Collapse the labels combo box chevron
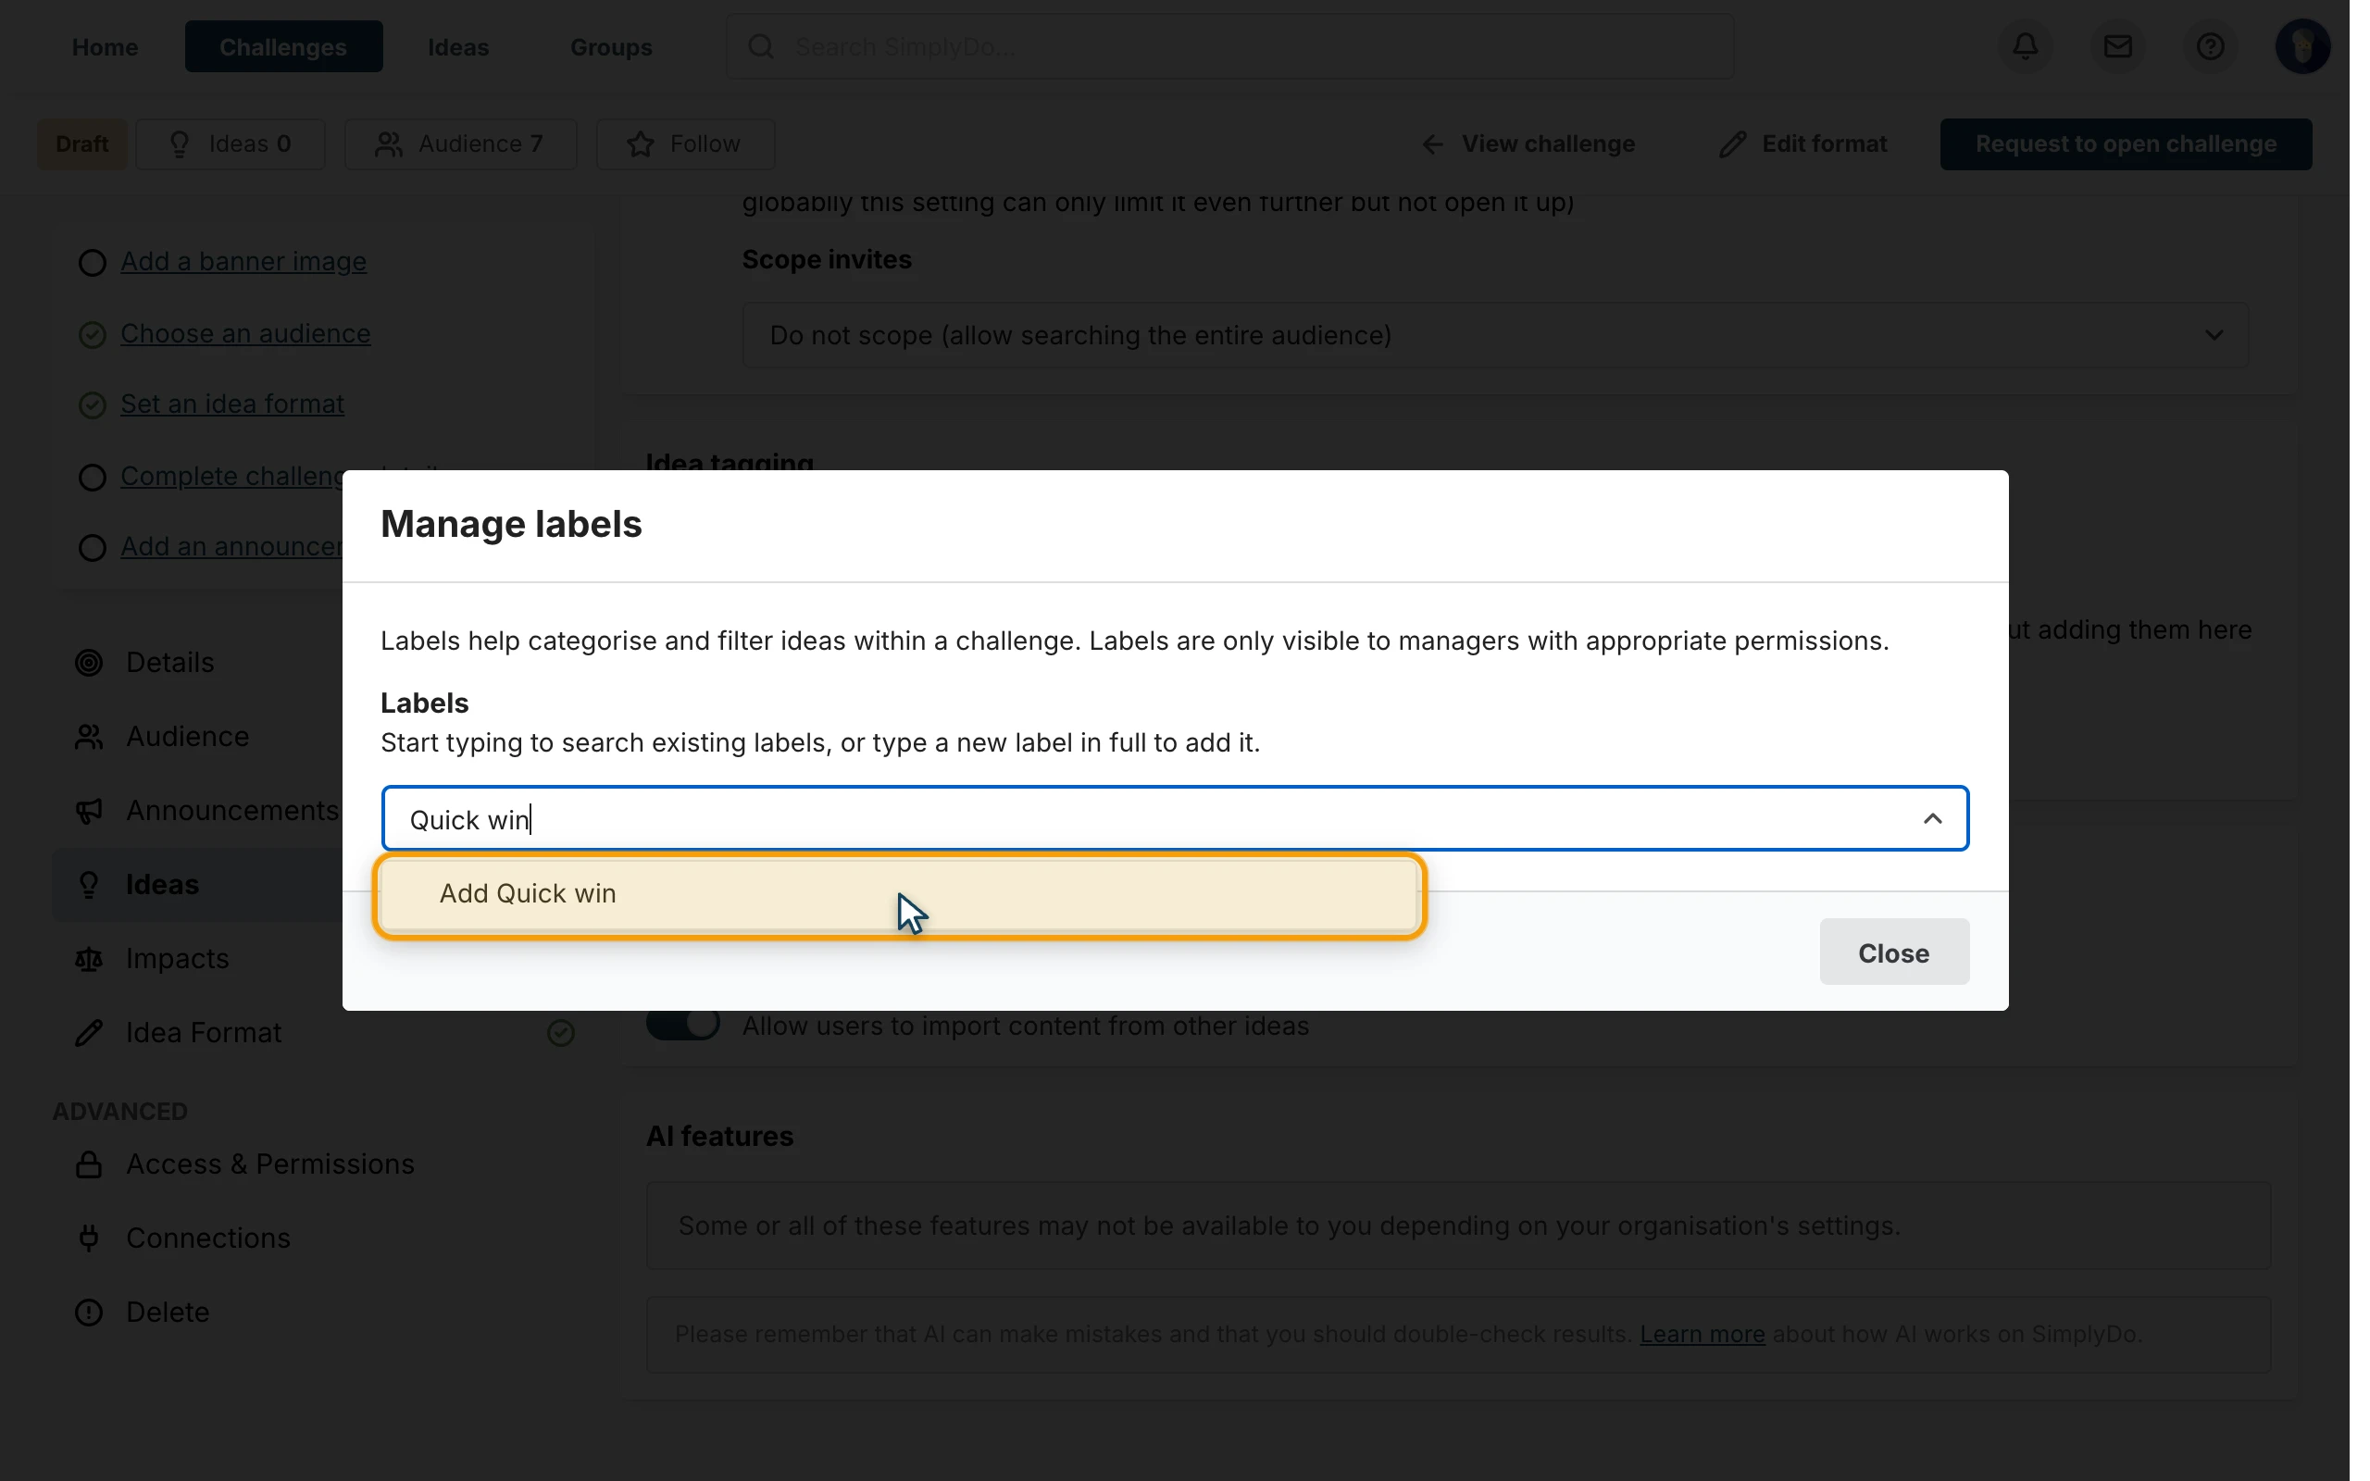This screenshot has width=2370, height=1481. click(1931, 819)
